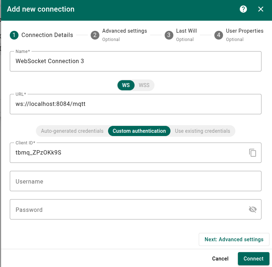Image resolution: width=272 pixels, height=267 pixels.
Task: Cancel the new connection dialog
Action: (220, 259)
